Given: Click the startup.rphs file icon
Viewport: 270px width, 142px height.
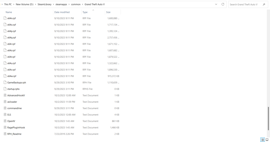Looking at the screenshot, I should (x=5, y=89).
